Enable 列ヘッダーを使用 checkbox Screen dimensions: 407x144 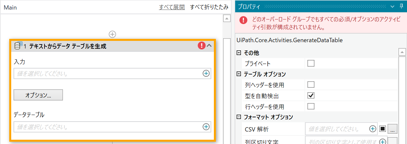click(x=311, y=85)
